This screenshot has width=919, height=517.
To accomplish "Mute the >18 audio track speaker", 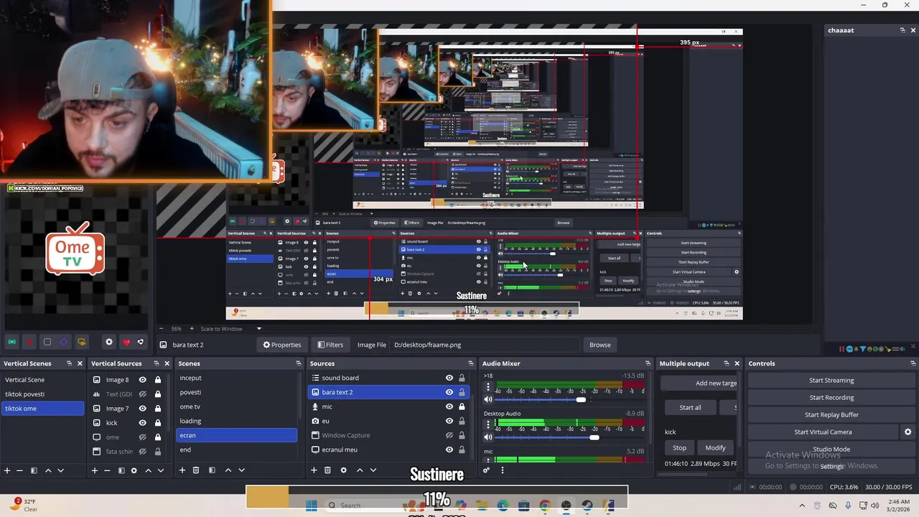I will tap(488, 400).
